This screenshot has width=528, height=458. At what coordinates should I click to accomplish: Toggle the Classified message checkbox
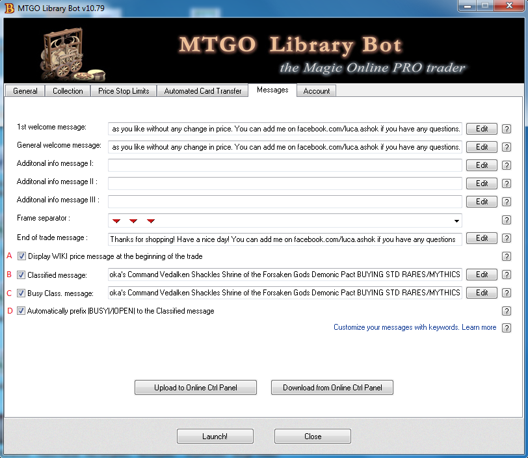(x=21, y=275)
